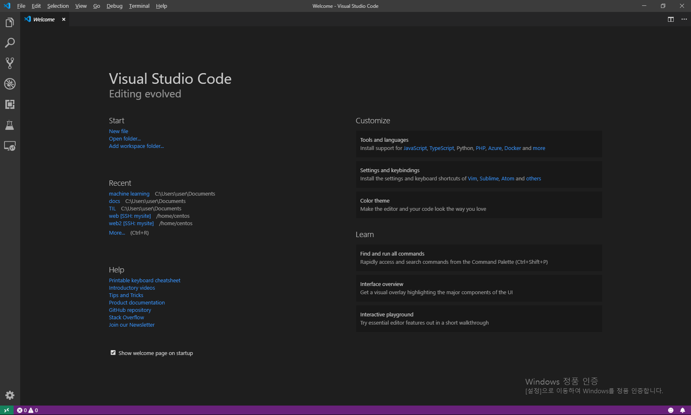This screenshot has width=691, height=415.
Task: Open the View menu
Action: click(81, 6)
